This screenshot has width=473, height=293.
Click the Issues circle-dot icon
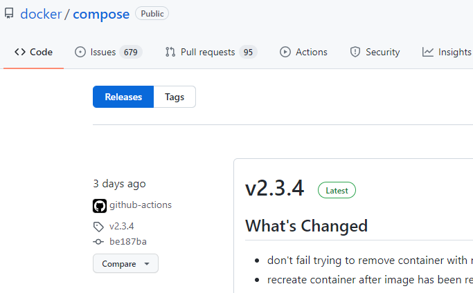pos(80,52)
